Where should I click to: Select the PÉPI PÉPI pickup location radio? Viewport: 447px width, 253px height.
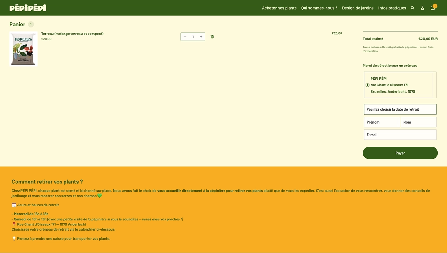pos(368,85)
